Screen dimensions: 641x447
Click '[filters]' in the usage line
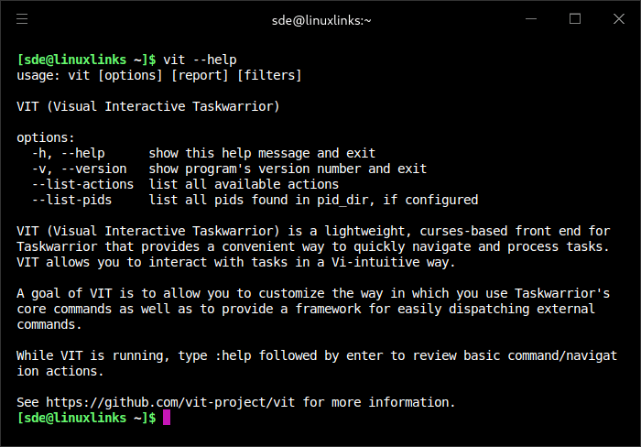click(269, 75)
